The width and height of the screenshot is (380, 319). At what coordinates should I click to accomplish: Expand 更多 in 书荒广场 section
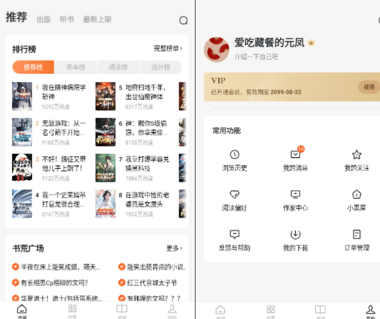click(174, 248)
